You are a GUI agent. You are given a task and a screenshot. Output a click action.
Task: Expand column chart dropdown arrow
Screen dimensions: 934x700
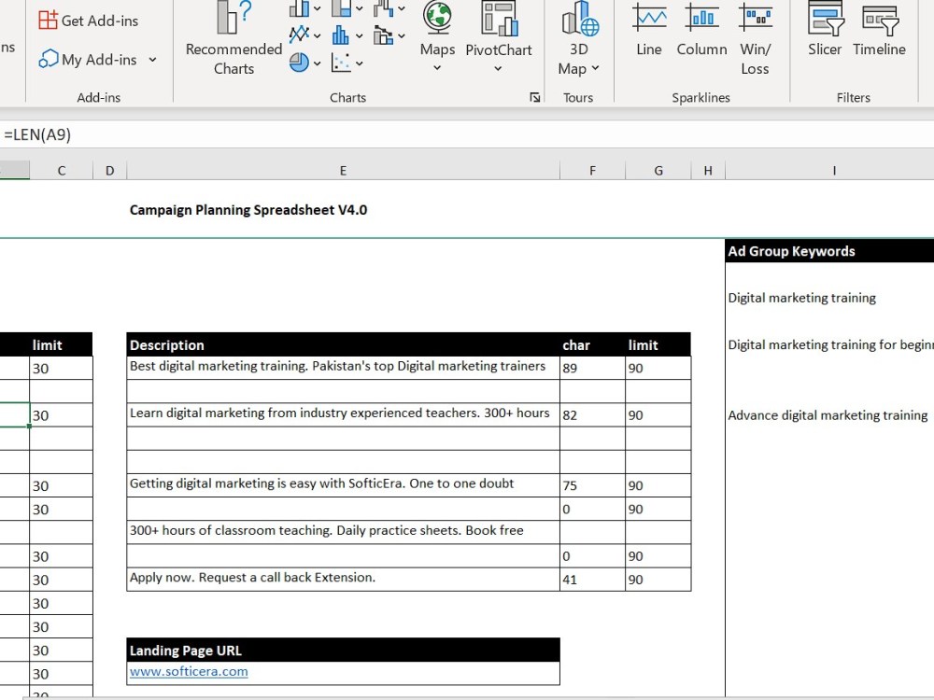[317, 8]
